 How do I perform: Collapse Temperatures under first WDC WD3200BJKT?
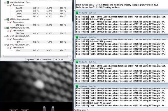point(8,39)
